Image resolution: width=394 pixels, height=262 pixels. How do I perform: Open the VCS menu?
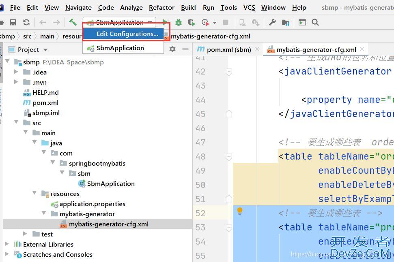click(249, 8)
